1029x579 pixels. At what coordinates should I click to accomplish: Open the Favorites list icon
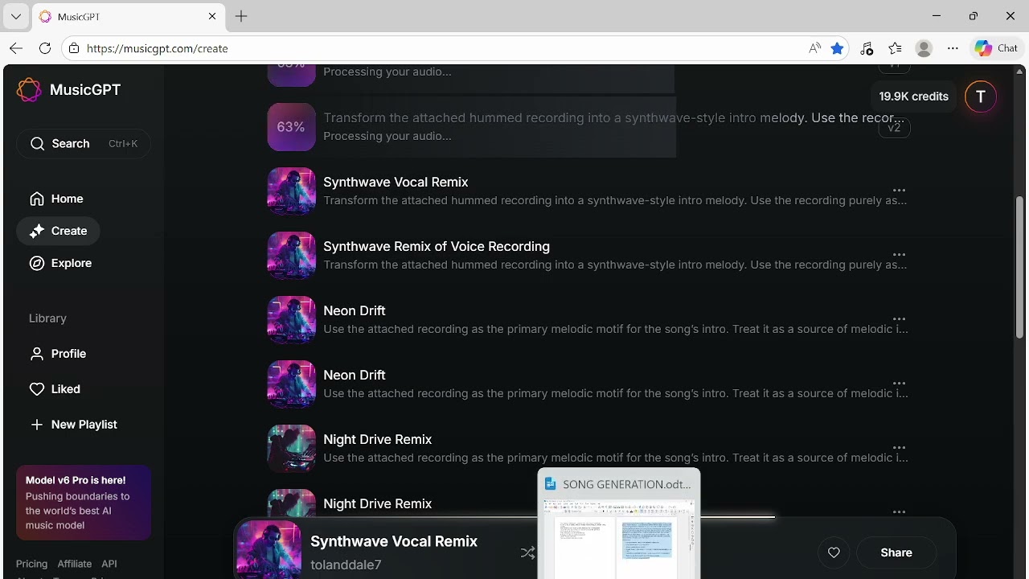pyautogui.click(x=895, y=48)
